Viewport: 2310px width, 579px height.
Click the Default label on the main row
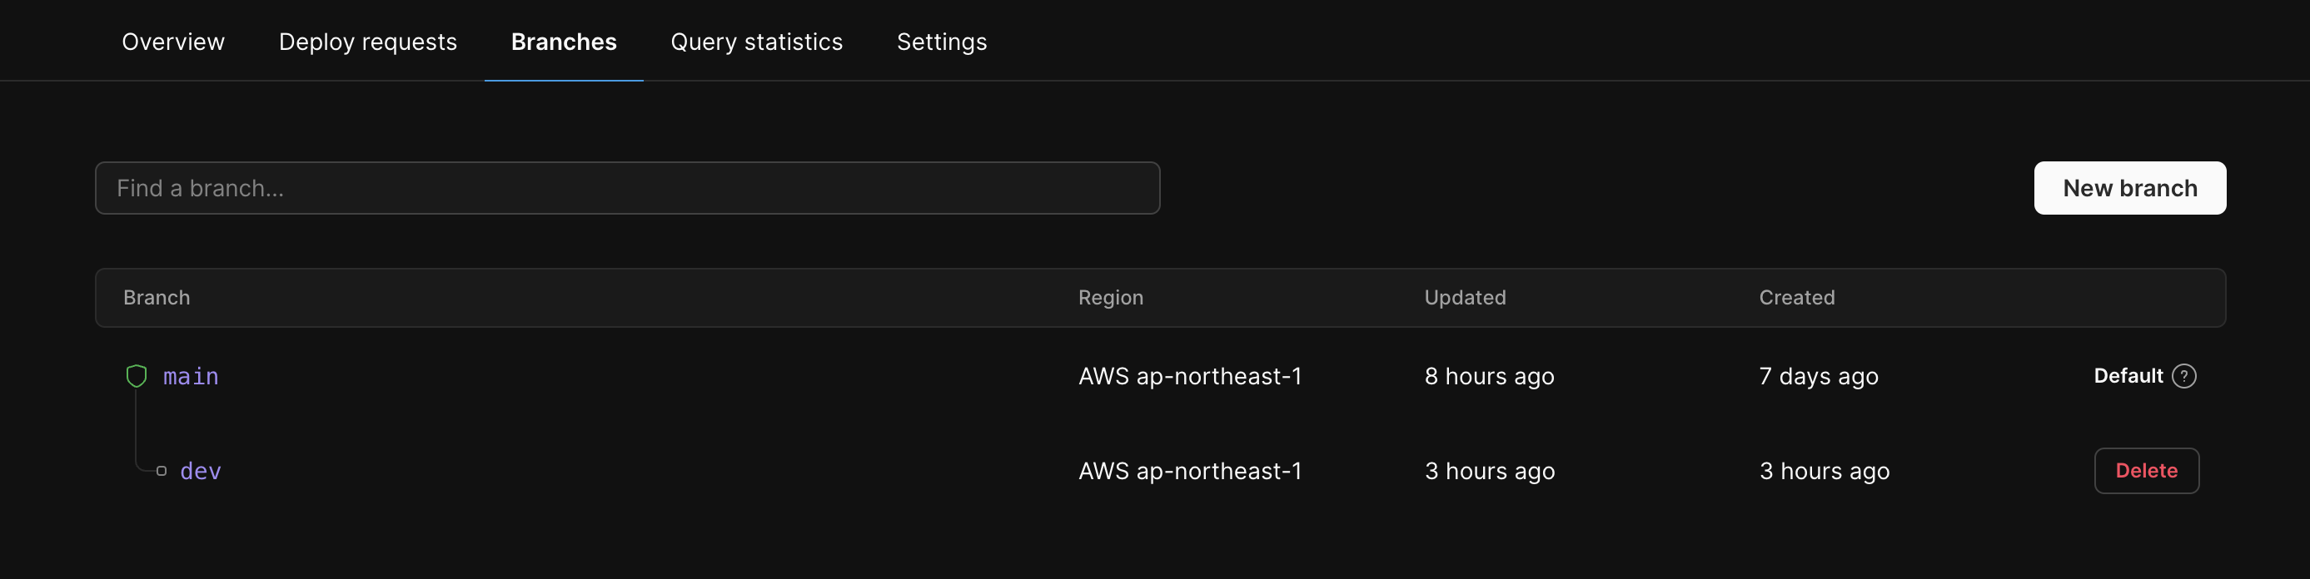[2128, 377]
